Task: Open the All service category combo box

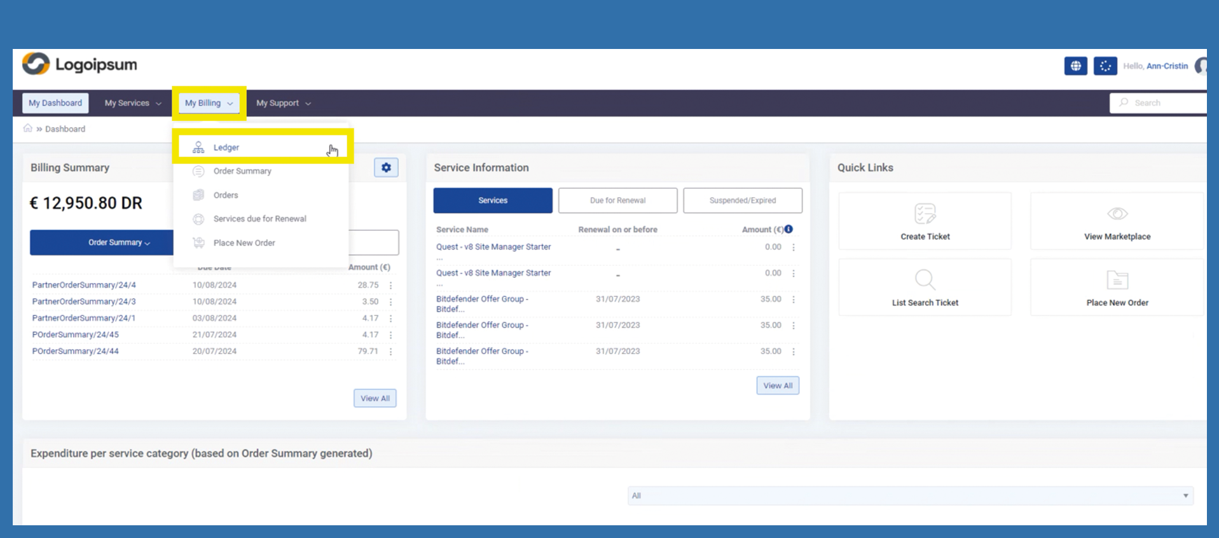Action: pyautogui.click(x=909, y=496)
